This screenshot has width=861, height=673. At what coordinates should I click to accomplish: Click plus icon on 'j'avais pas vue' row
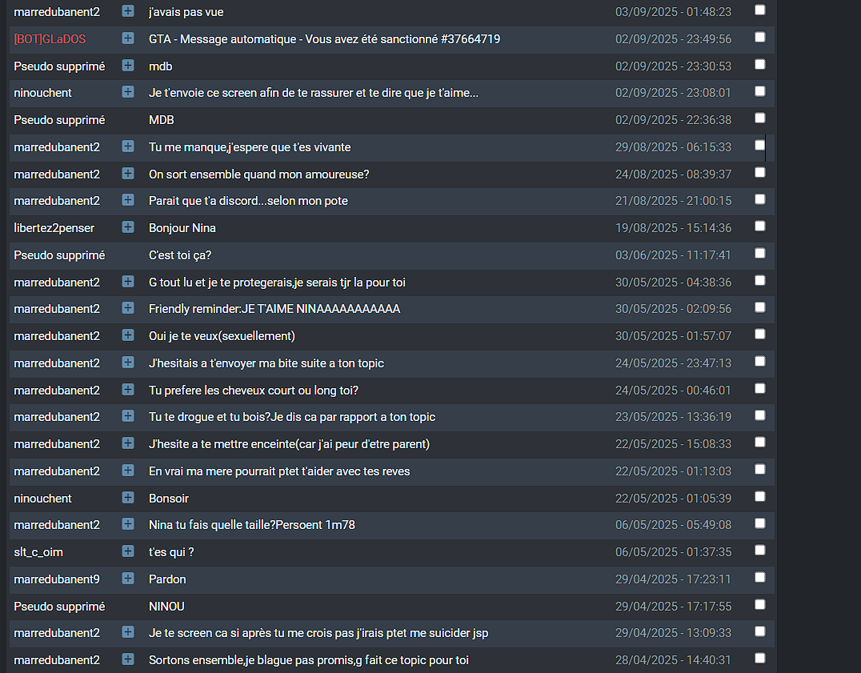[x=128, y=11]
